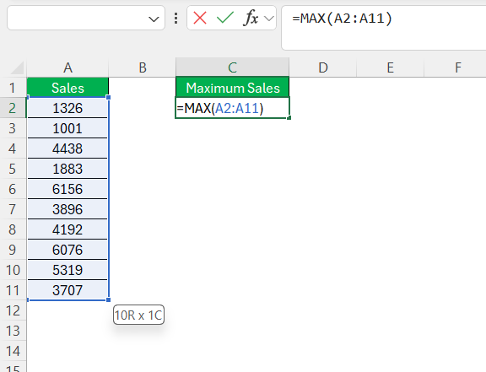This screenshot has width=486, height=372.
Task: Select column C header
Action: pos(233,67)
